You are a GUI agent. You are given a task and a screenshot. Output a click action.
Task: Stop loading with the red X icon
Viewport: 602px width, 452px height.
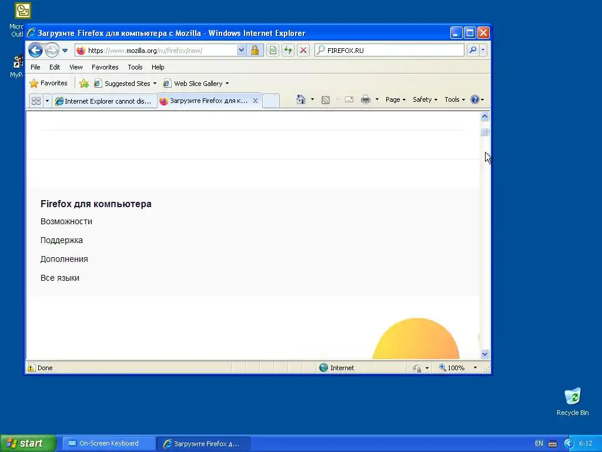303,51
